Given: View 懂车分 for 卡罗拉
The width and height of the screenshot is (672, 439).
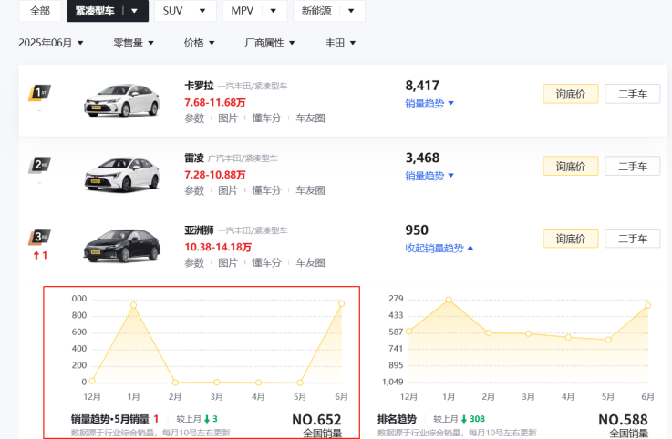Looking at the screenshot, I should [x=266, y=117].
